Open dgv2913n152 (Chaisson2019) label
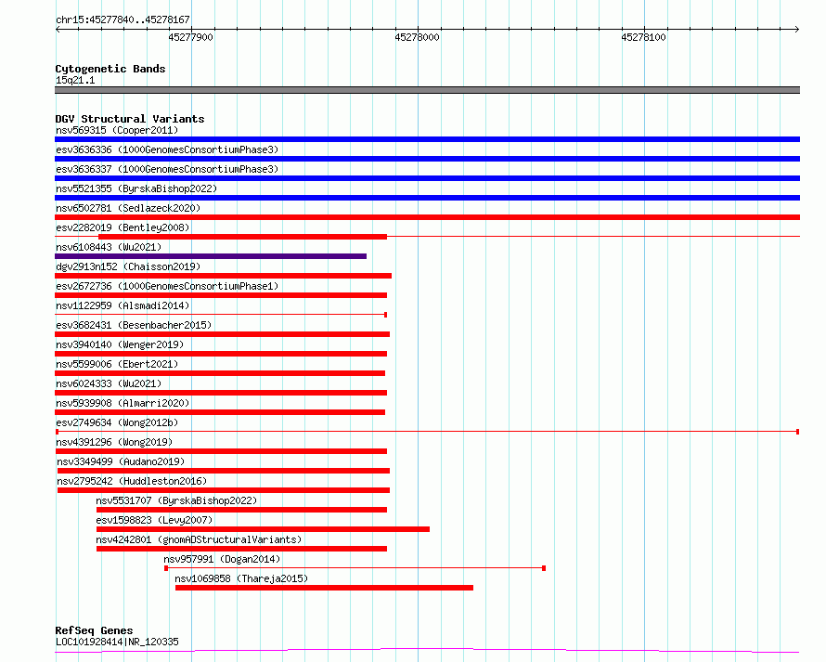 (128, 266)
